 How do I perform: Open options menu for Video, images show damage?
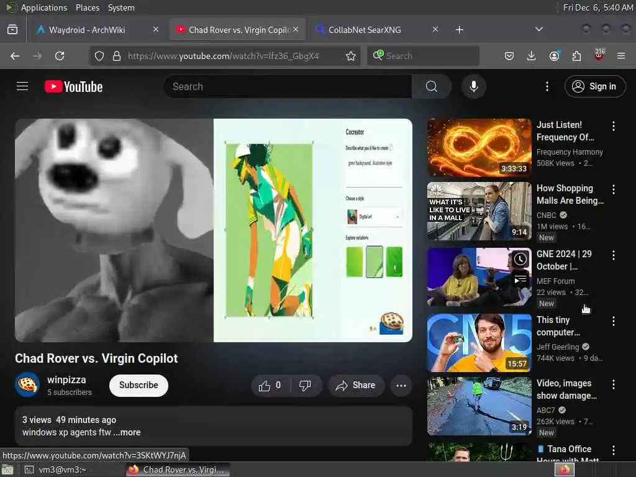613,384
